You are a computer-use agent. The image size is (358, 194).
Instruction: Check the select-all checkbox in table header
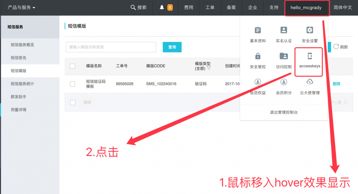(x=72, y=66)
